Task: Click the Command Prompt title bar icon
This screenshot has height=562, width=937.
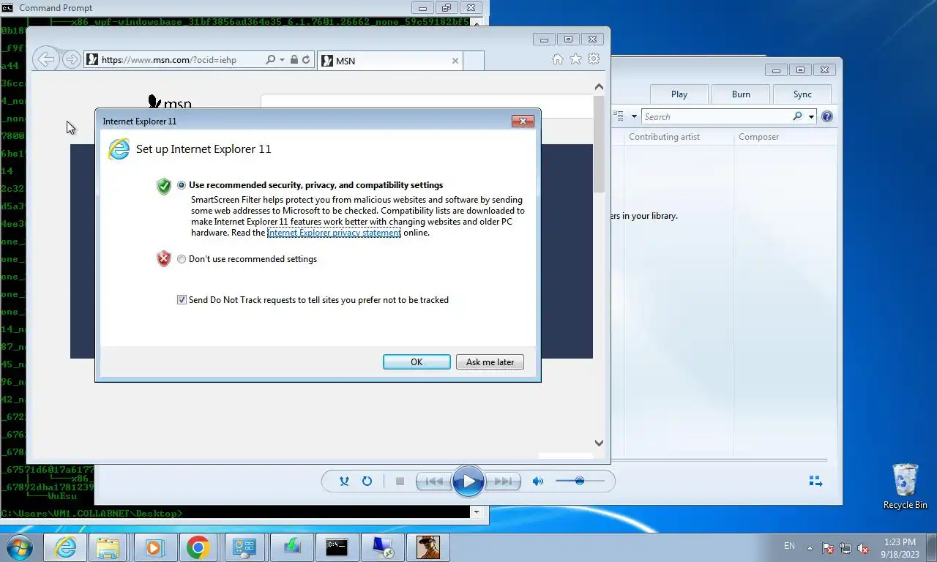Action: point(8,7)
